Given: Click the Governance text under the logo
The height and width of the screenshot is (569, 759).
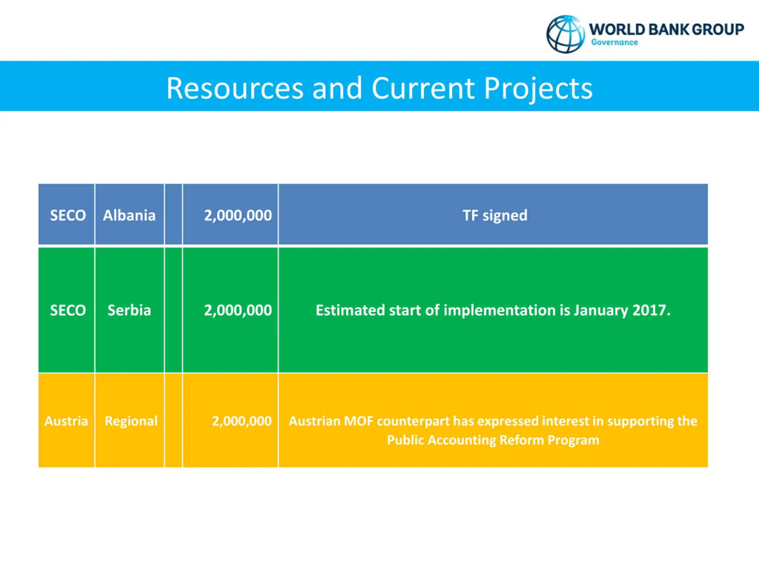Looking at the screenshot, I should [614, 42].
